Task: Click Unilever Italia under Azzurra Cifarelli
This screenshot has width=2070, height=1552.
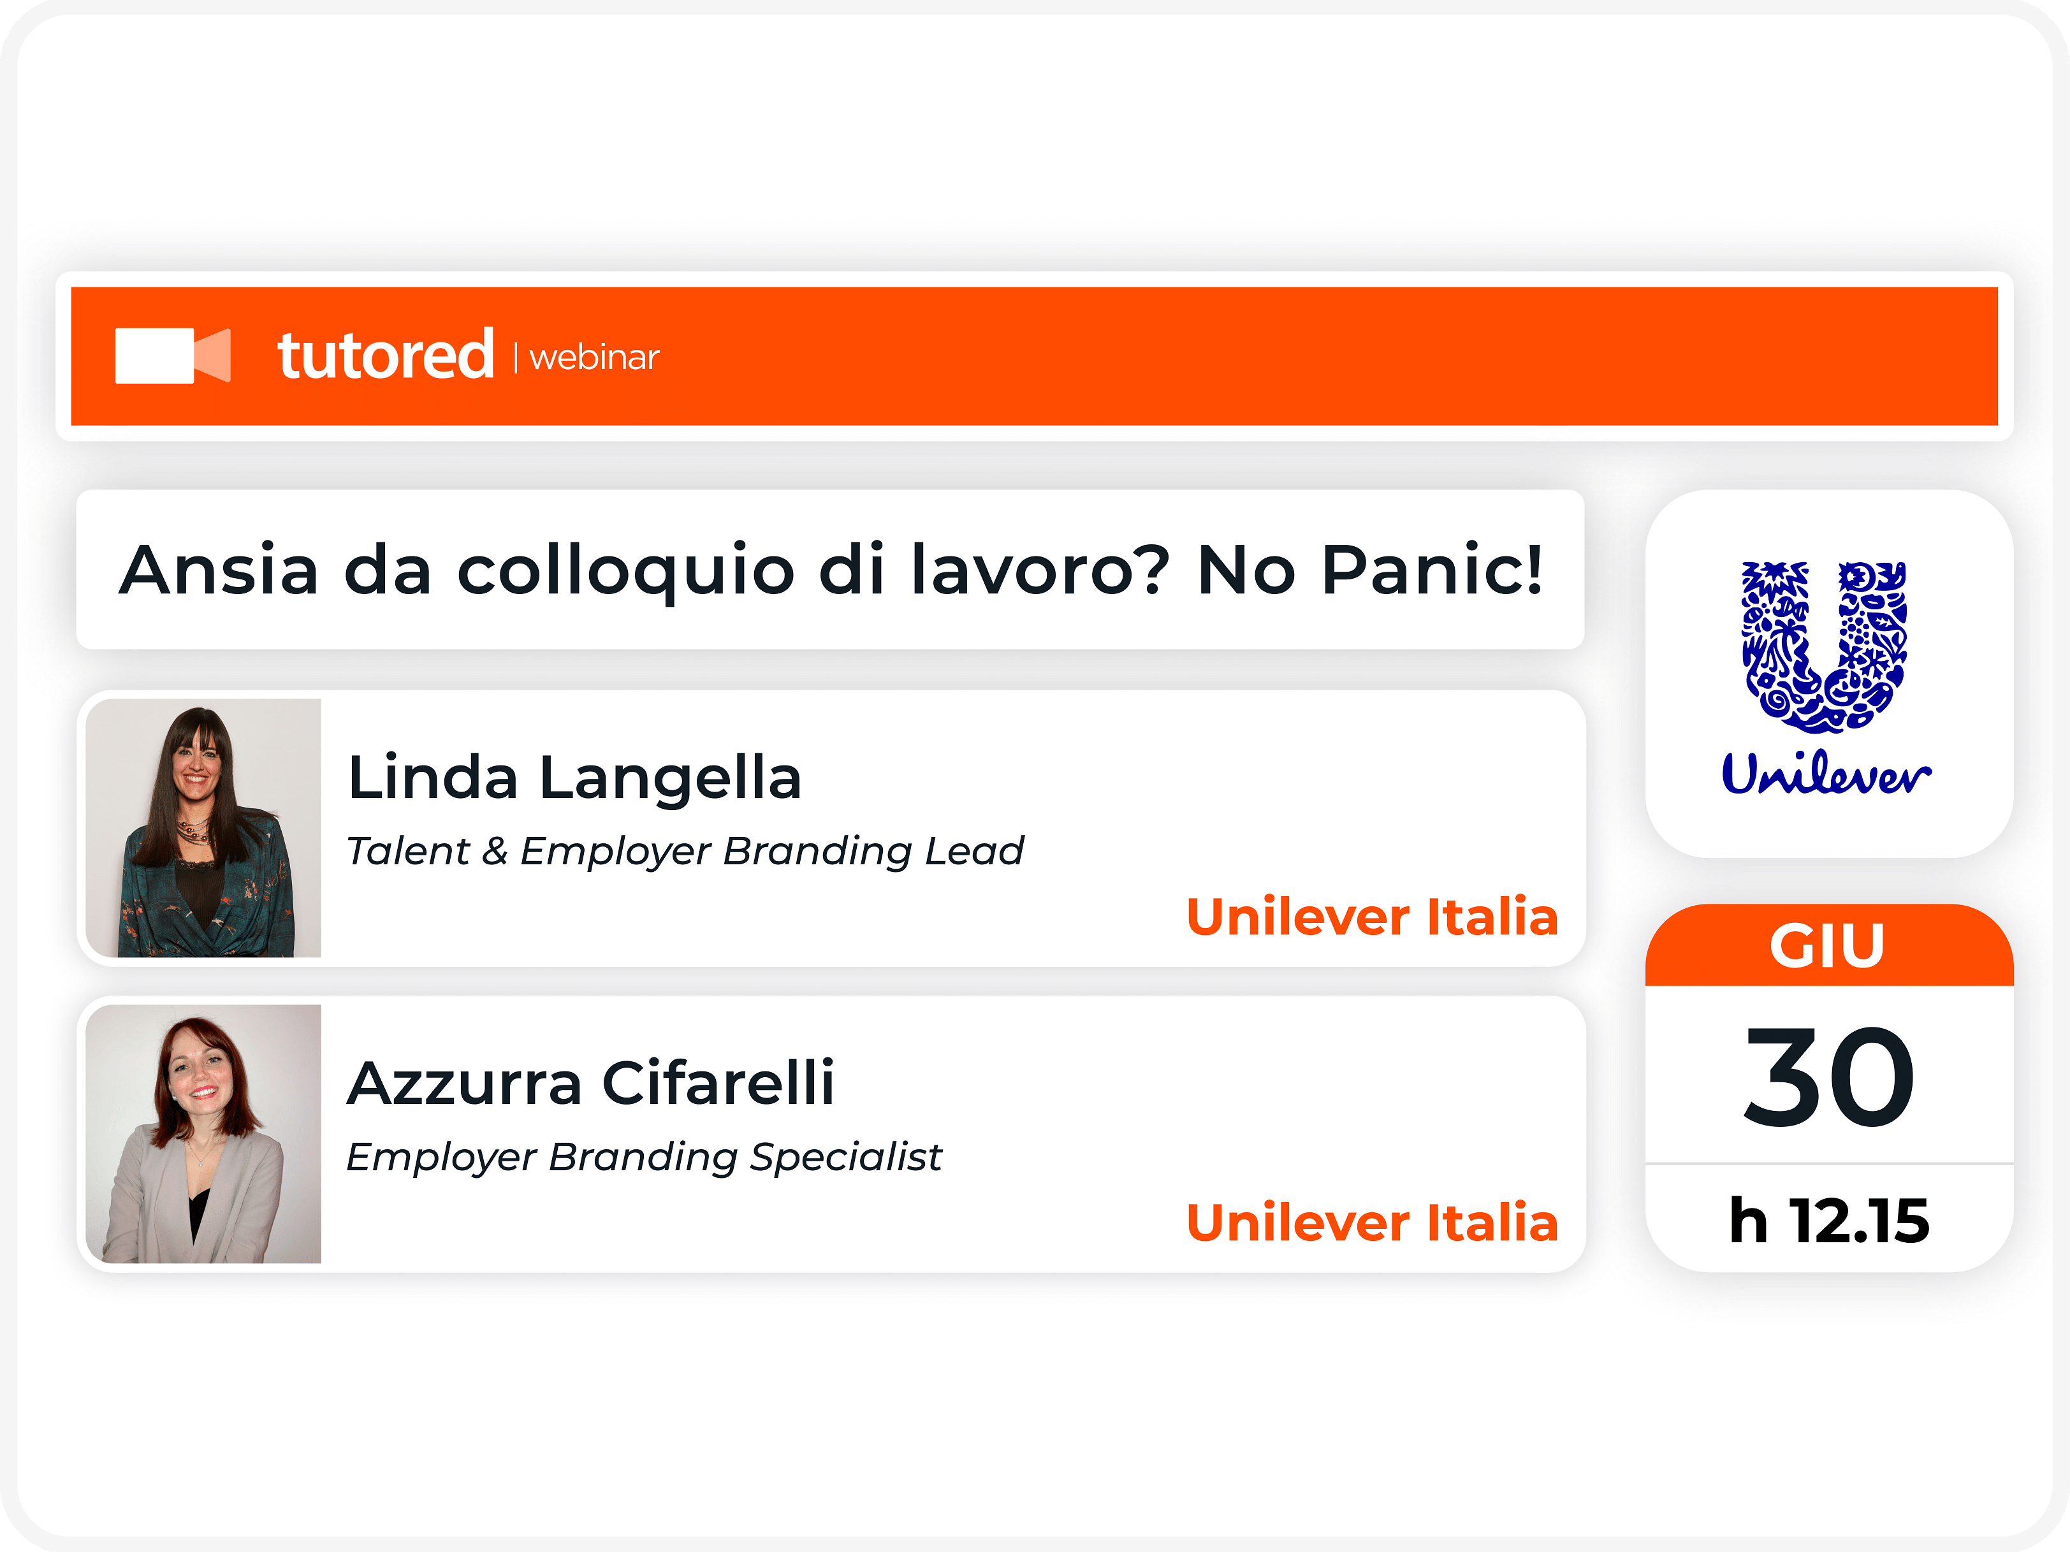Action: click(x=1372, y=1222)
